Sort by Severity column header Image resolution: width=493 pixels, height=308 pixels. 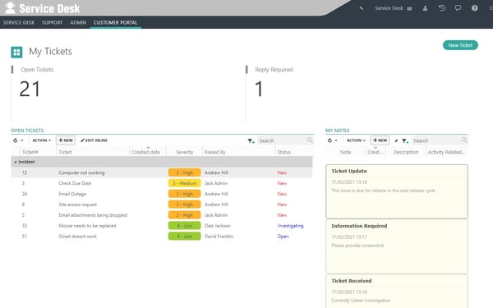(185, 152)
